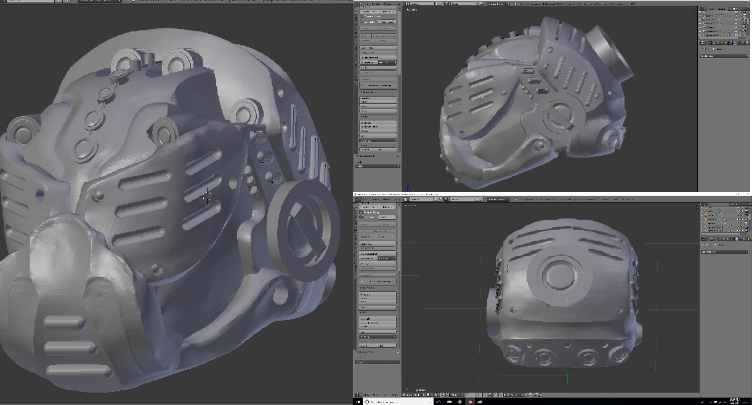
Task: Click Duplicate in lower Blender window Edit panel
Action: (378, 319)
